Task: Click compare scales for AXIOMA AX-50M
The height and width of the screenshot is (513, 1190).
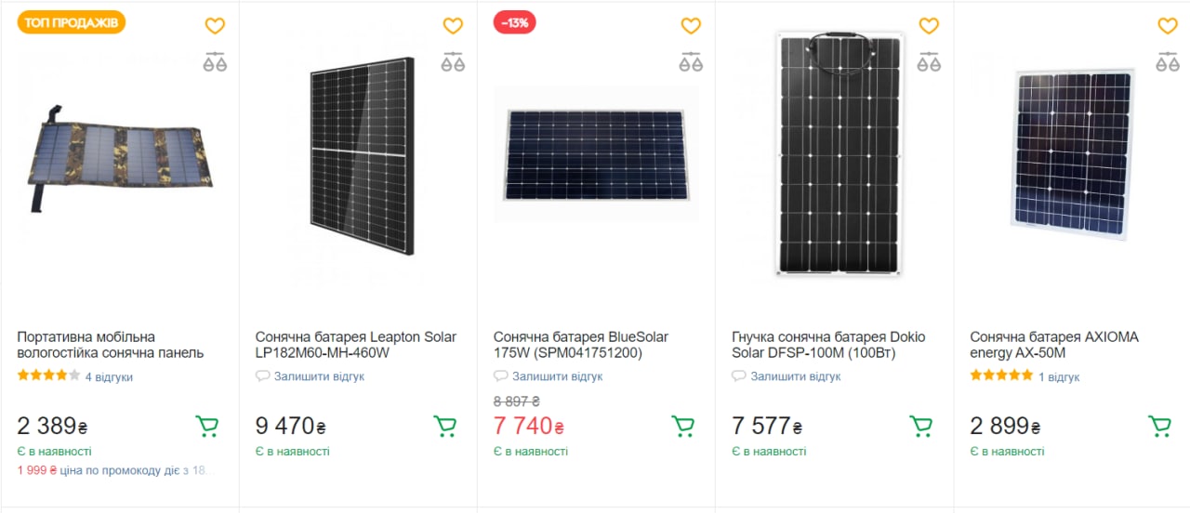Action: click(1167, 62)
